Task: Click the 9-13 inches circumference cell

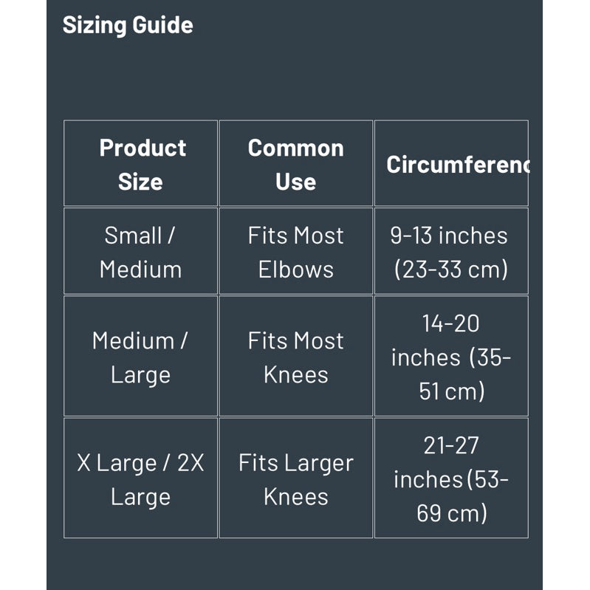Action: pyautogui.click(x=450, y=252)
